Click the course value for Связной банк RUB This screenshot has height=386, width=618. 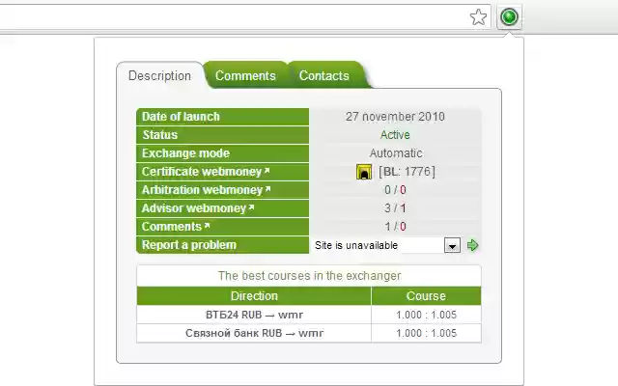click(x=426, y=333)
